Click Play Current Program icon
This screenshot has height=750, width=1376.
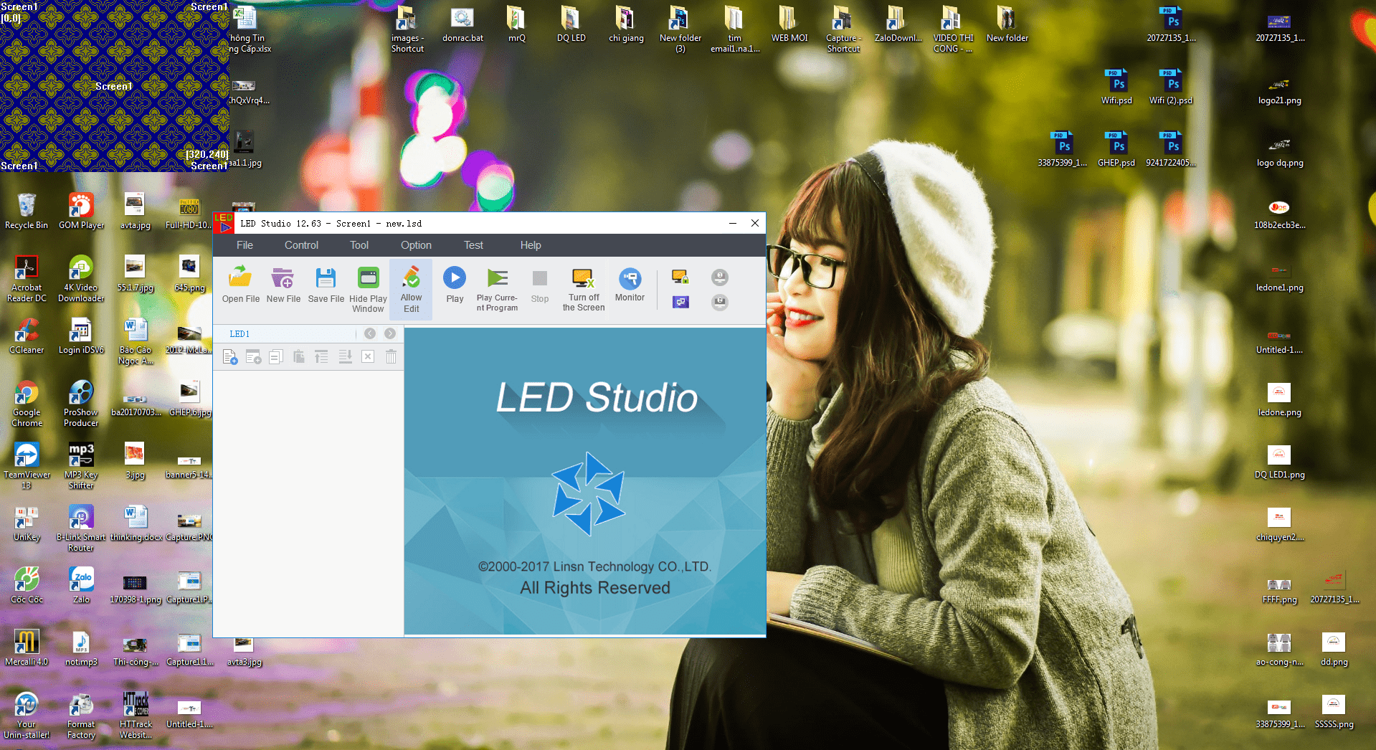pyautogui.click(x=497, y=289)
